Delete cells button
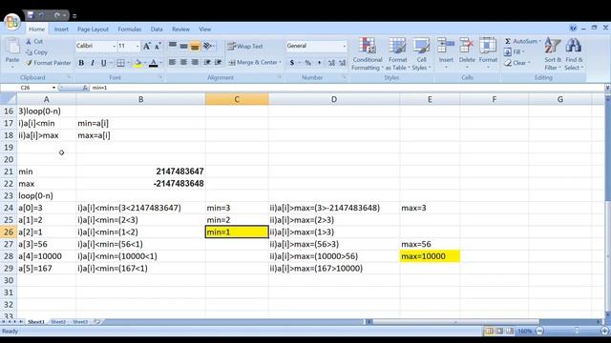611x343 pixels. pyautogui.click(x=467, y=53)
